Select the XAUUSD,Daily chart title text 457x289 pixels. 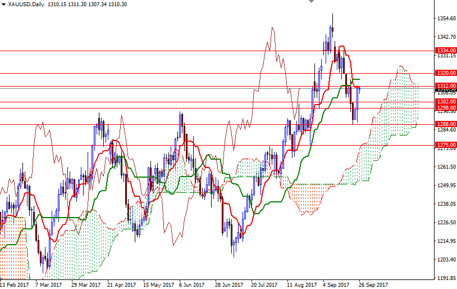pyautogui.click(x=27, y=4)
